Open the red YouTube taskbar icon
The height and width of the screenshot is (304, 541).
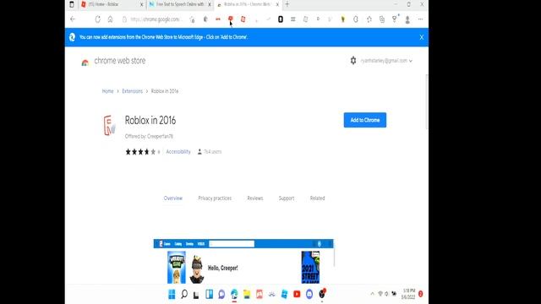(x=297, y=294)
